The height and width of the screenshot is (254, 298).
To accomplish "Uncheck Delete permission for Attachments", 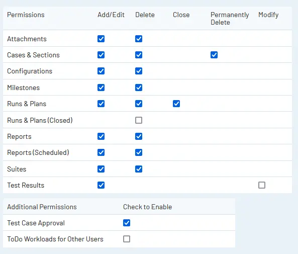I will tap(139, 39).
